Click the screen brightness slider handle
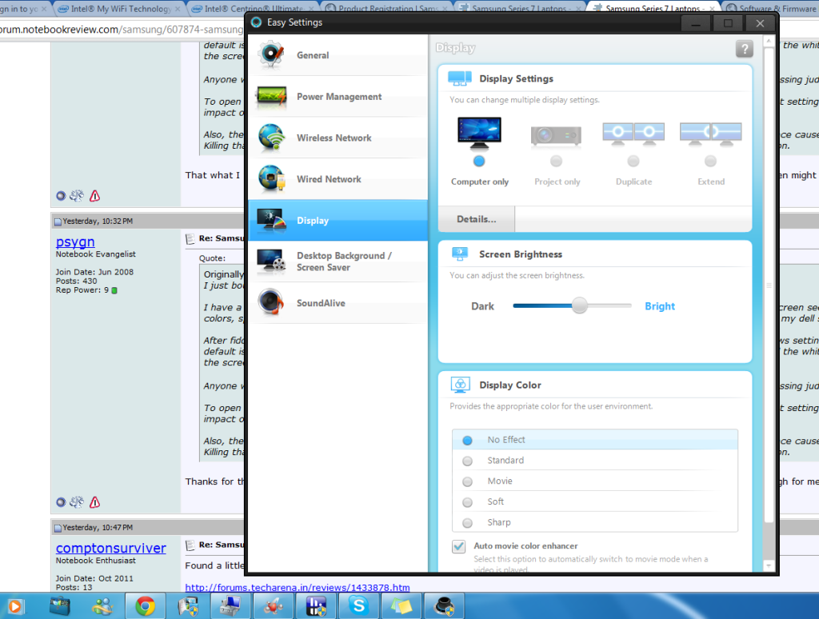The image size is (819, 619). (x=579, y=306)
